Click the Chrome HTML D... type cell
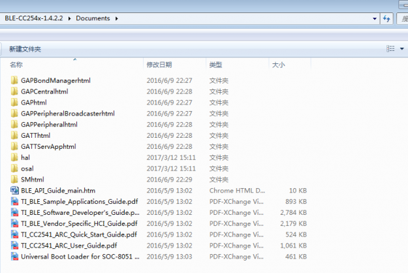 [x=237, y=191]
